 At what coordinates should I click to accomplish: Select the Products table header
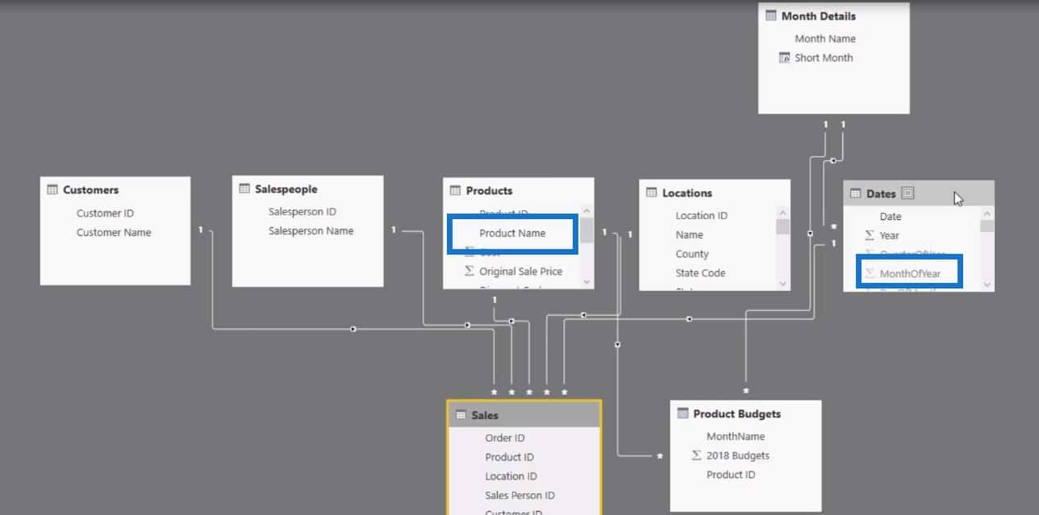tap(519, 191)
